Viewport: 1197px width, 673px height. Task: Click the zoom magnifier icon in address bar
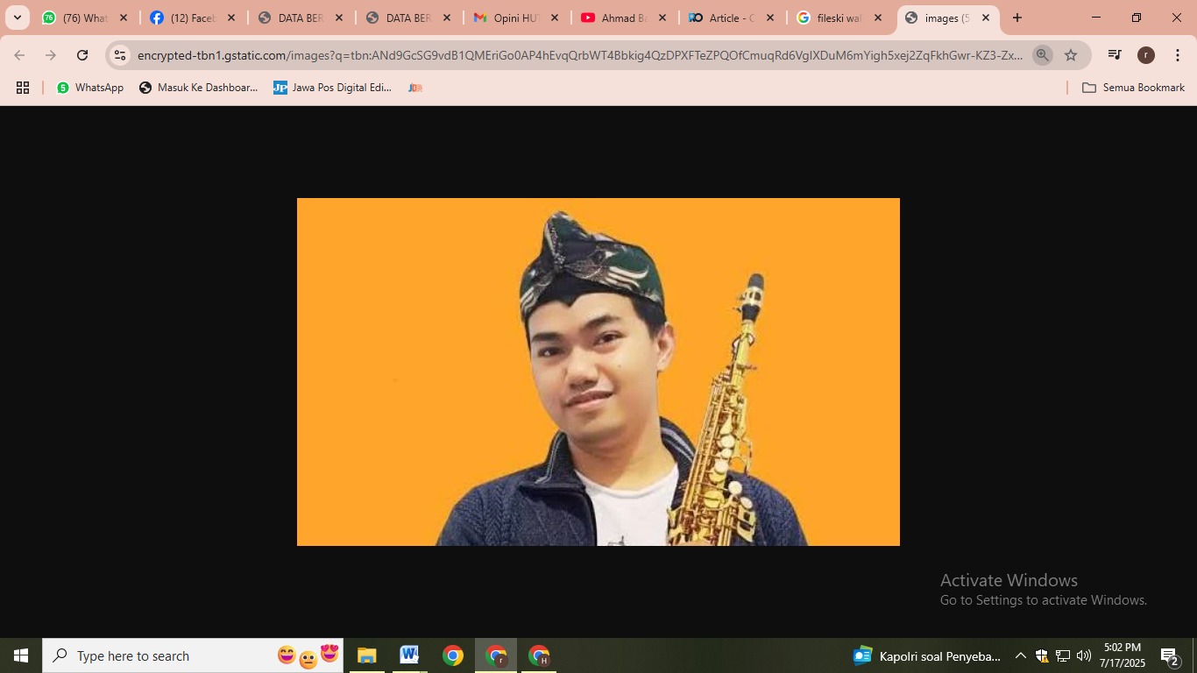coord(1042,55)
